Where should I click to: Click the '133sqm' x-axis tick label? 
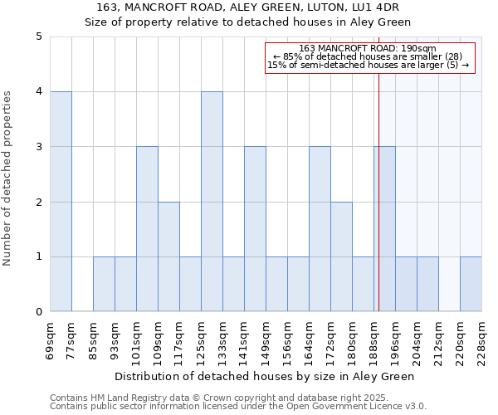click(222, 344)
